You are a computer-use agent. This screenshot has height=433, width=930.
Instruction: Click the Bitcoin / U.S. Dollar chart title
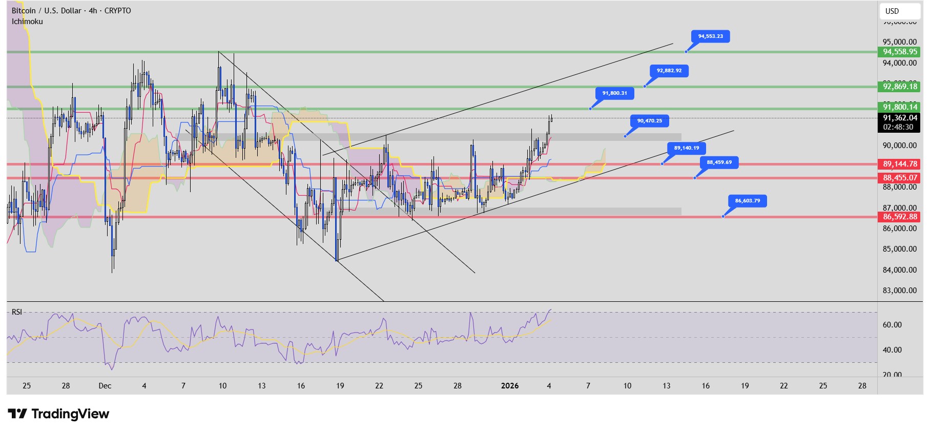coord(71,11)
